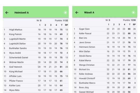Select Gyger Sven row

(x=105, y=29)
